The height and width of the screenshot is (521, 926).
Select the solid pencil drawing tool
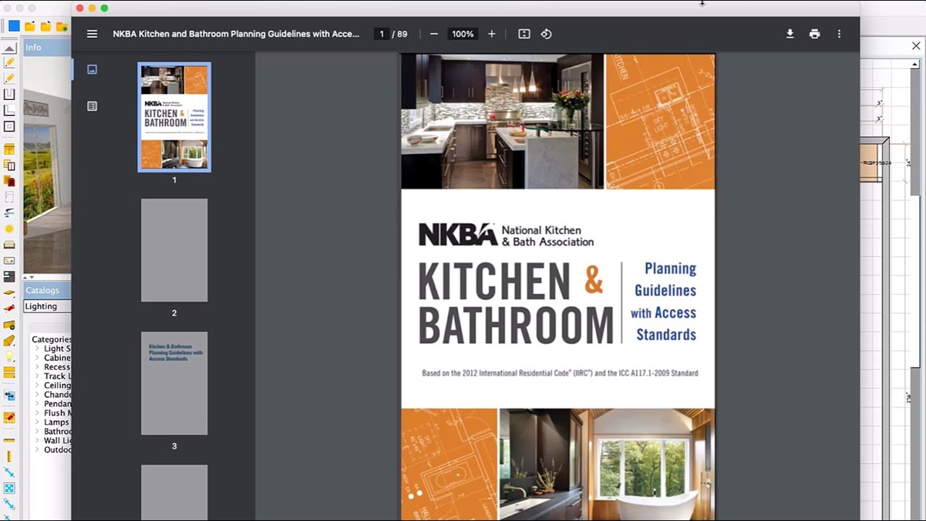coord(9,63)
